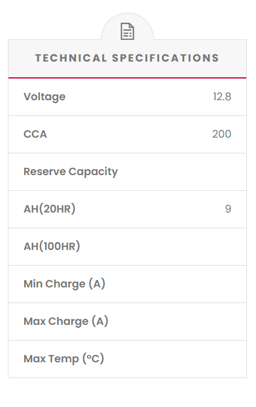
Task: Click the AH(100HR) label
Action: click(52, 246)
